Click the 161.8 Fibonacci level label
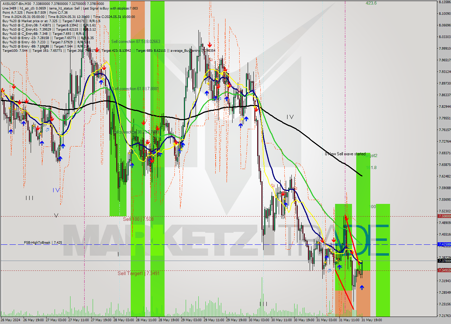The width and height of the screenshot is (451, 324). [371, 168]
